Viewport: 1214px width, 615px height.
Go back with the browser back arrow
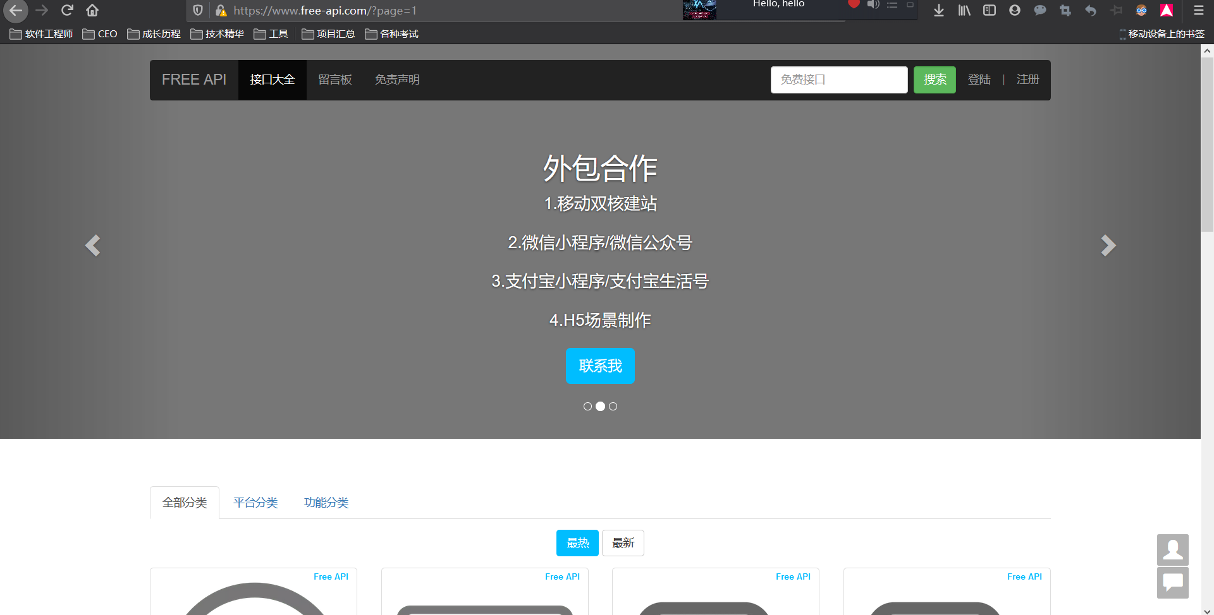coord(16,10)
